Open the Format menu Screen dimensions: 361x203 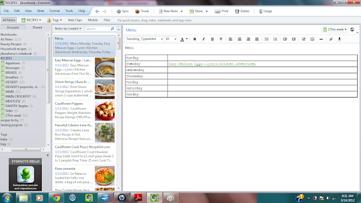pos(55,11)
